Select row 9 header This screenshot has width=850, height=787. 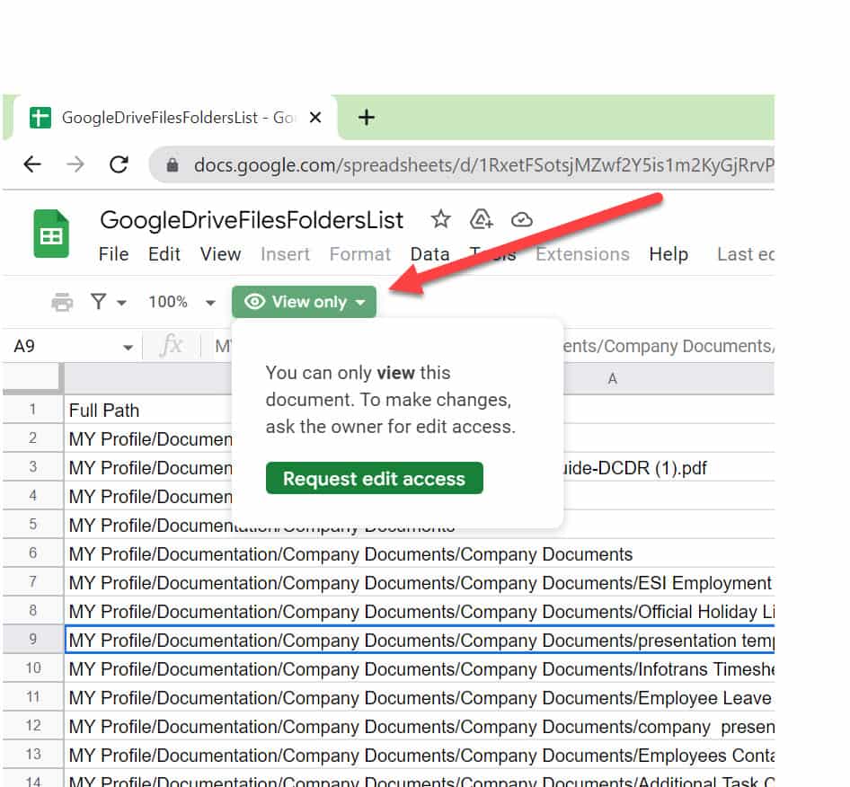tap(33, 640)
